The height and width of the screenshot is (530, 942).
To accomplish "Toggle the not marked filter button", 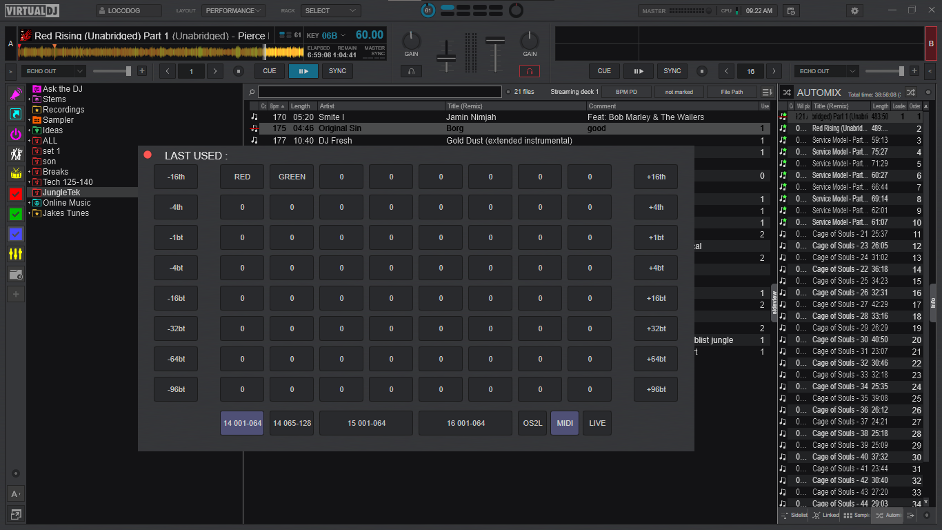I will 679,92.
